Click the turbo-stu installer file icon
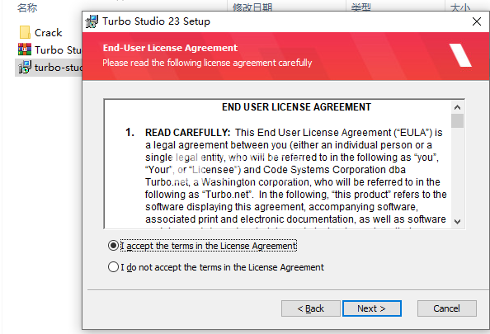Screen dimensions: 490x334 point(25,67)
